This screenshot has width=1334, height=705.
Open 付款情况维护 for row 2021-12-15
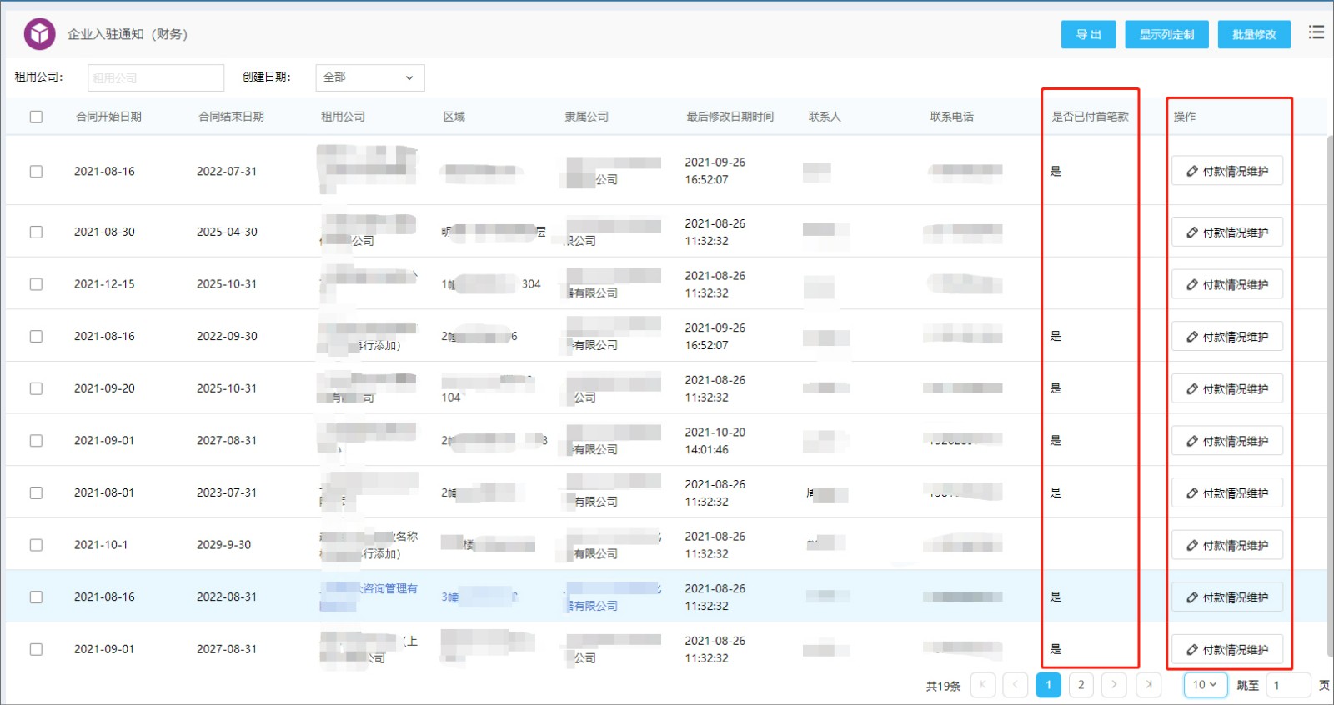click(1227, 284)
